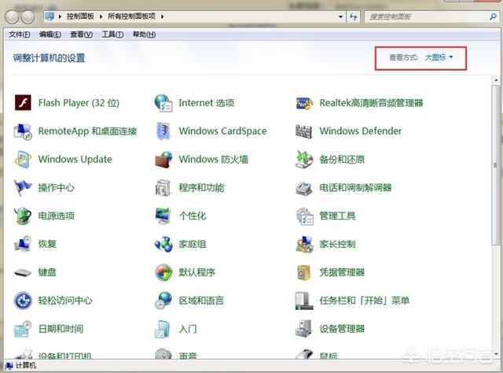Expand the 查看方式 大图标 dropdown
This screenshot has width=503, height=373.
439,57
